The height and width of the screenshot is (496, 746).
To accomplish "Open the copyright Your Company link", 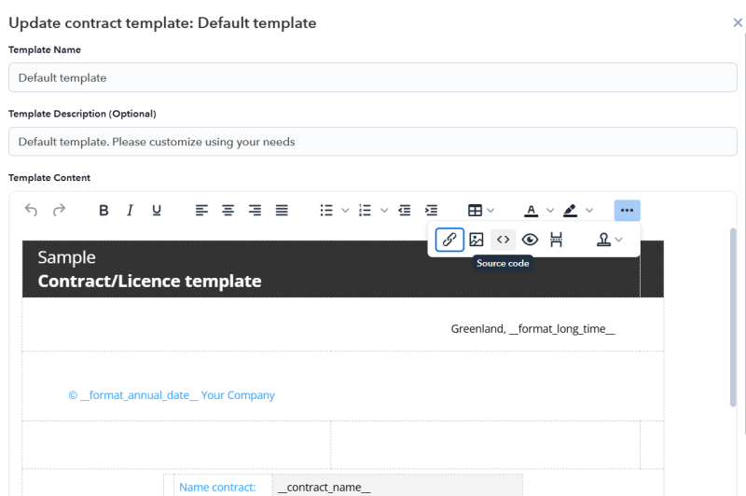I will click(172, 395).
